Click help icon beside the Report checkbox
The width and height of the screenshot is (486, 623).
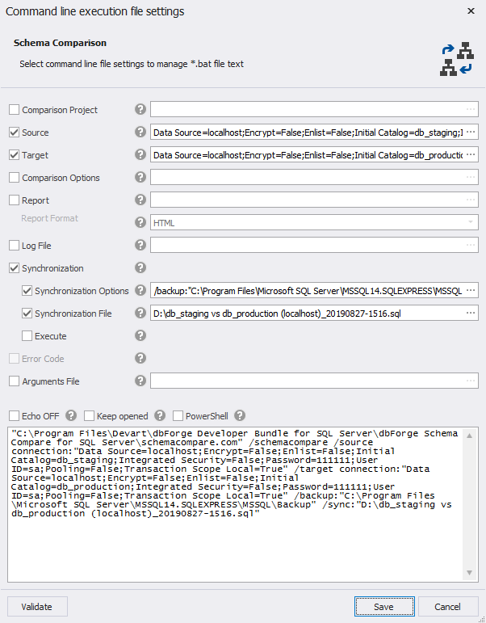(x=140, y=200)
